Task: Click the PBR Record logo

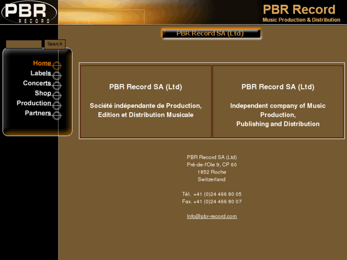Action: pyautogui.click(x=29, y=12)
